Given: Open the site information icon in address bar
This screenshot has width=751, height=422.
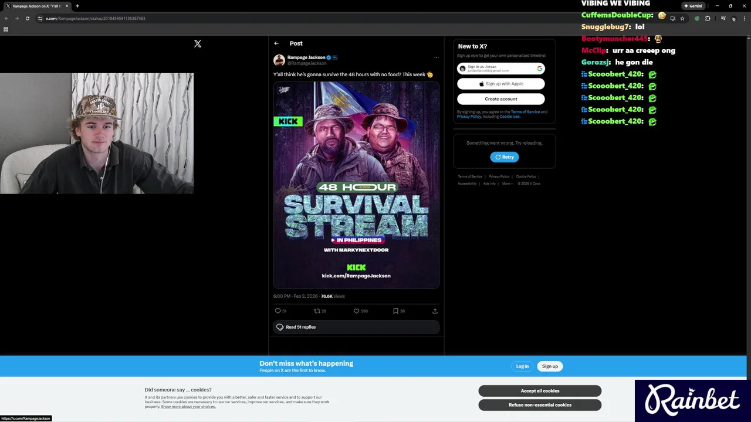Looking at the screenshot, I should (40, 18).
